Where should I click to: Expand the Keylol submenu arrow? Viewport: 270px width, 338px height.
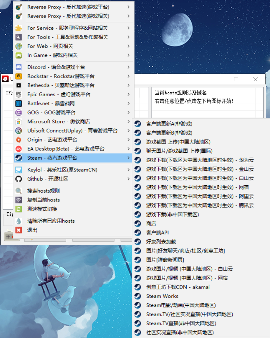pyautogui.click(x=129, y=170)
